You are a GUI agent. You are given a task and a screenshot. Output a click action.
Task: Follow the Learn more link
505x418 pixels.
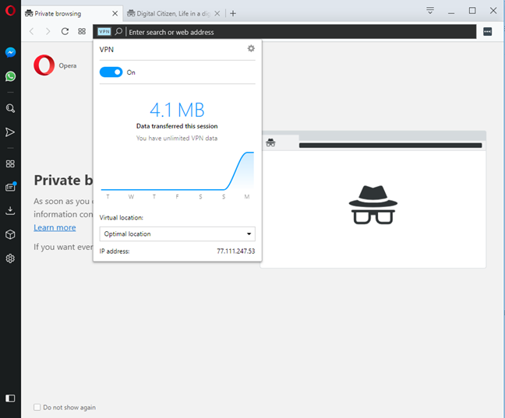pyautogui.click(x=55, y=227)
